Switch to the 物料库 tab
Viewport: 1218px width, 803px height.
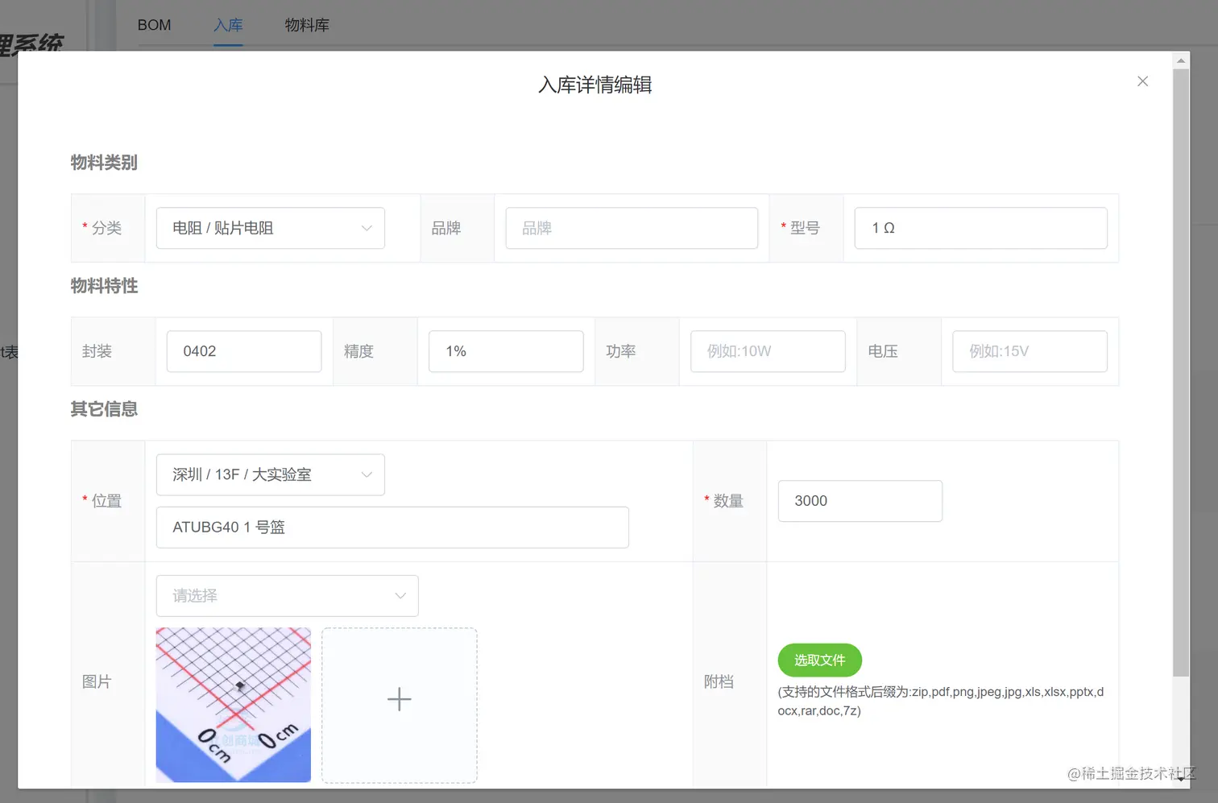coord(307,25)
